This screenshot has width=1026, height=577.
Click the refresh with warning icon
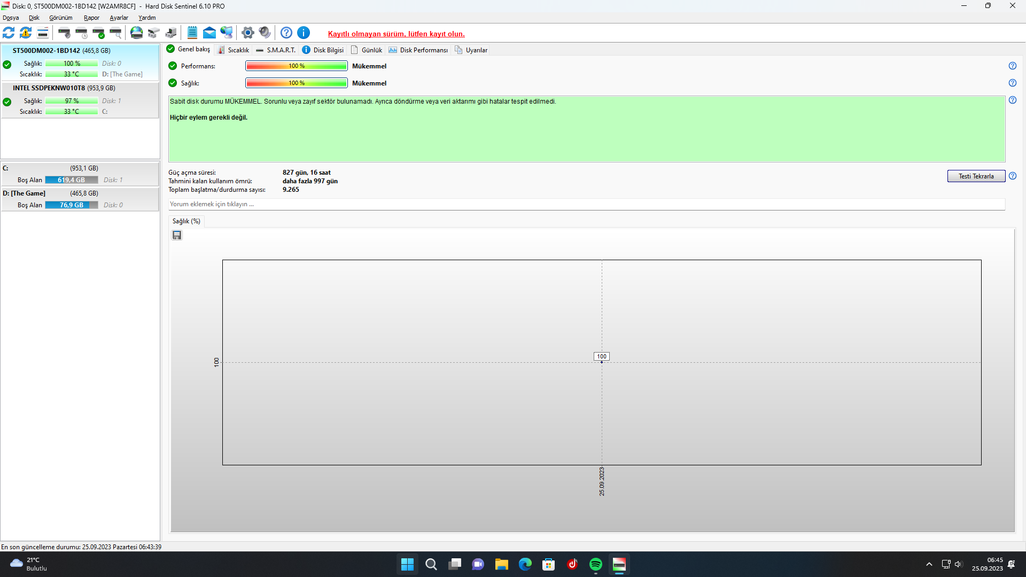[x=26, y=33]
